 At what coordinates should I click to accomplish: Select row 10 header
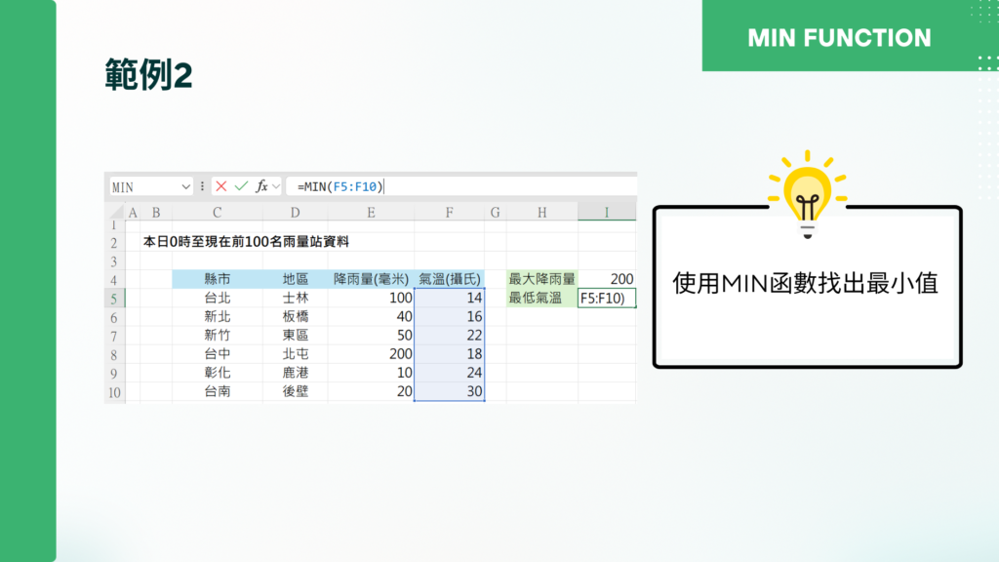coord(115,392)
